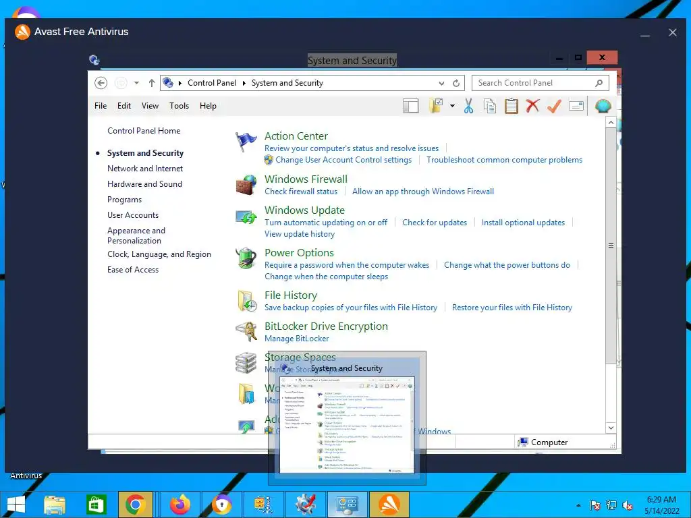Click the Avast logo in title bar
This screenshot has height=518, width=691.
tap(22, 32)
